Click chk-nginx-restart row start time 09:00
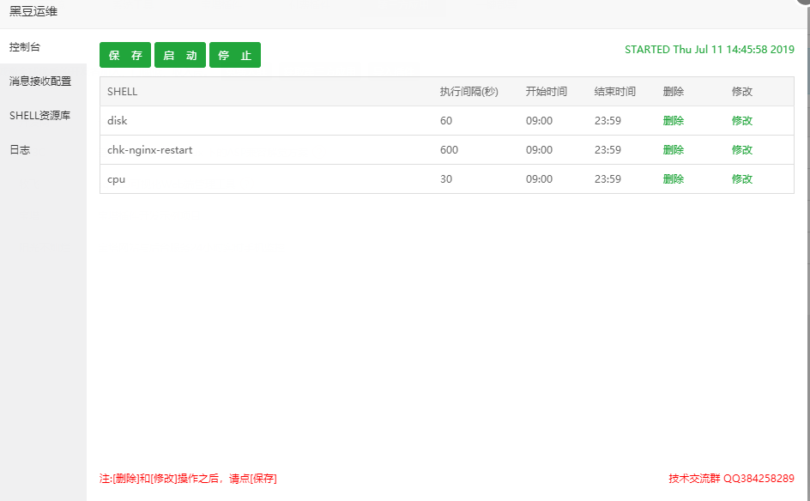 coord(539,150)
